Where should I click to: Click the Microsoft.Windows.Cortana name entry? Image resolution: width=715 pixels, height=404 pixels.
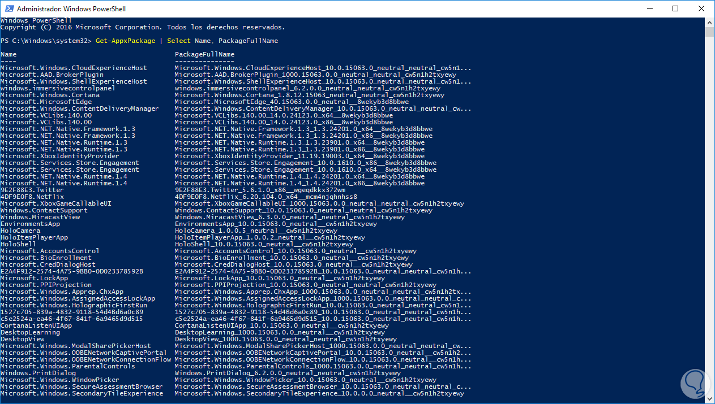click(x=50, y=95)
